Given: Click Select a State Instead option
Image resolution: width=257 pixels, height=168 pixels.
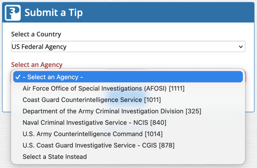Looking at the screenshot, I should (55, 157).
